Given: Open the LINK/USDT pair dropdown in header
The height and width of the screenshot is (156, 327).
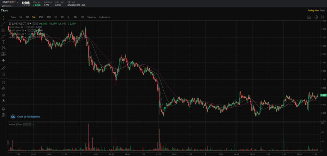Looking at the screenshot, I should point(18,2).
